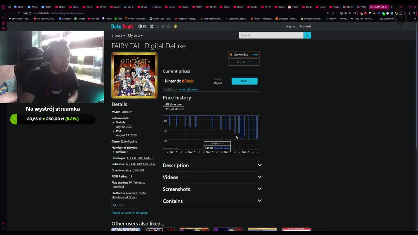Switch to the BERLIN browser tab

60,7
